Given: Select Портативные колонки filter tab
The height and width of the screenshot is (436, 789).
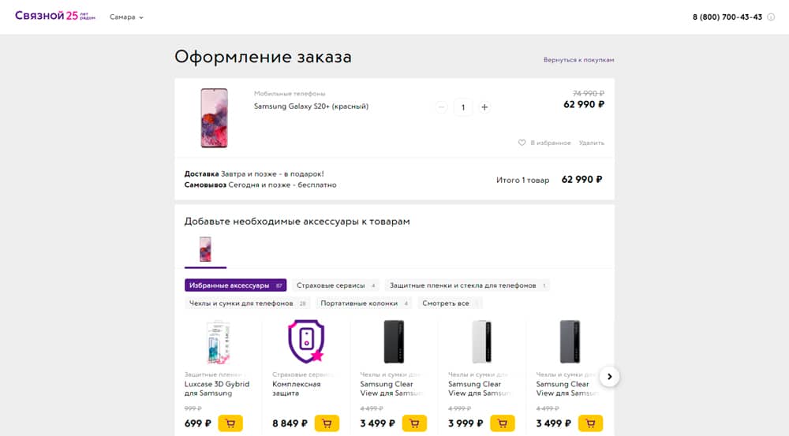Looking at the screenshot, I should point(364,304).
